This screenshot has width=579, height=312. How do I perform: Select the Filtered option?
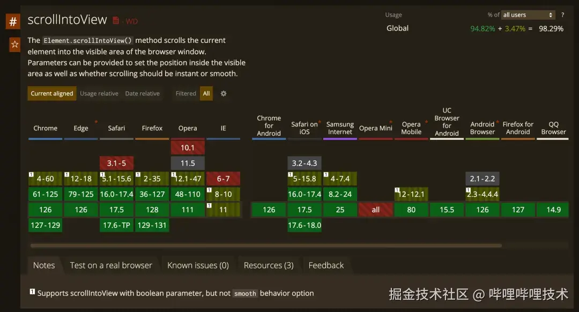[185, 93]
